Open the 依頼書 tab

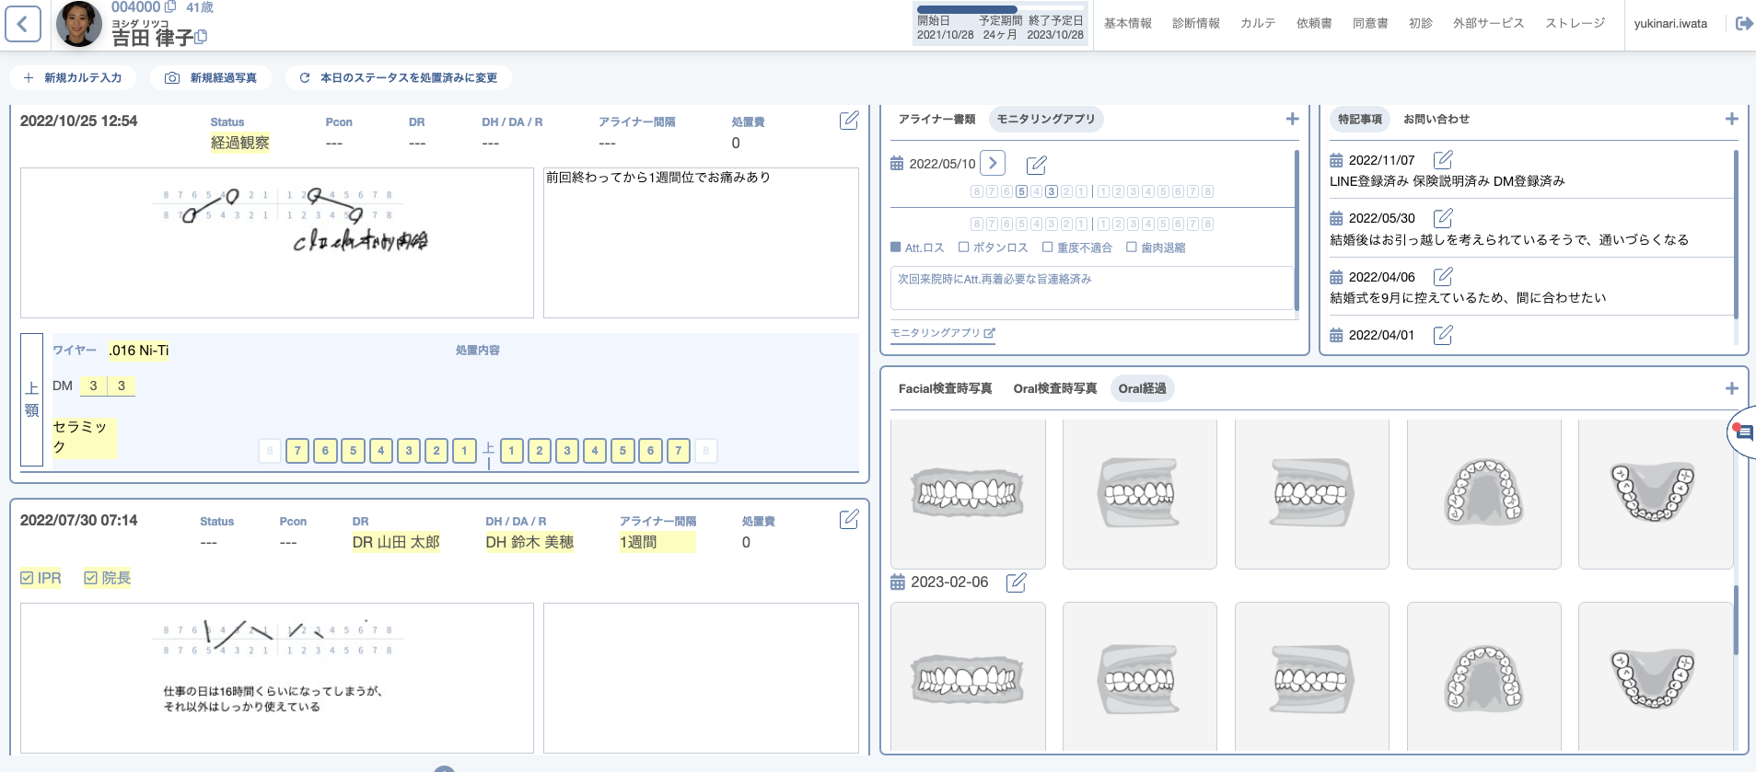[x=1314, y=24]
